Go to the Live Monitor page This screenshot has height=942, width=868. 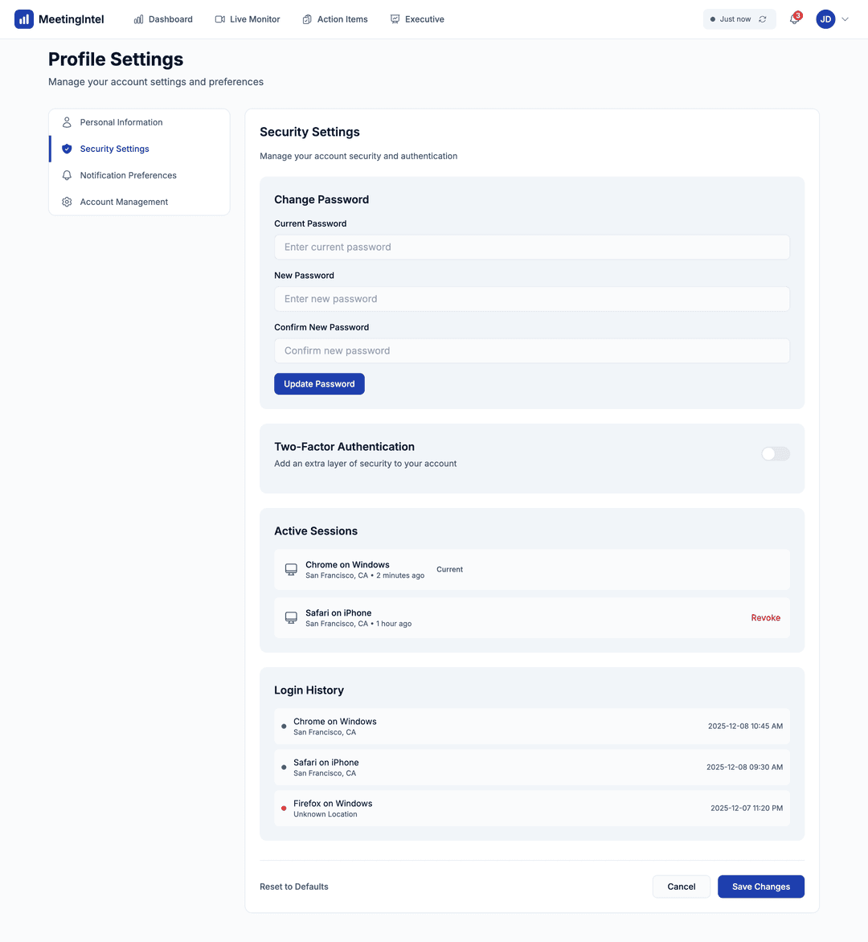tap(248, 19)
